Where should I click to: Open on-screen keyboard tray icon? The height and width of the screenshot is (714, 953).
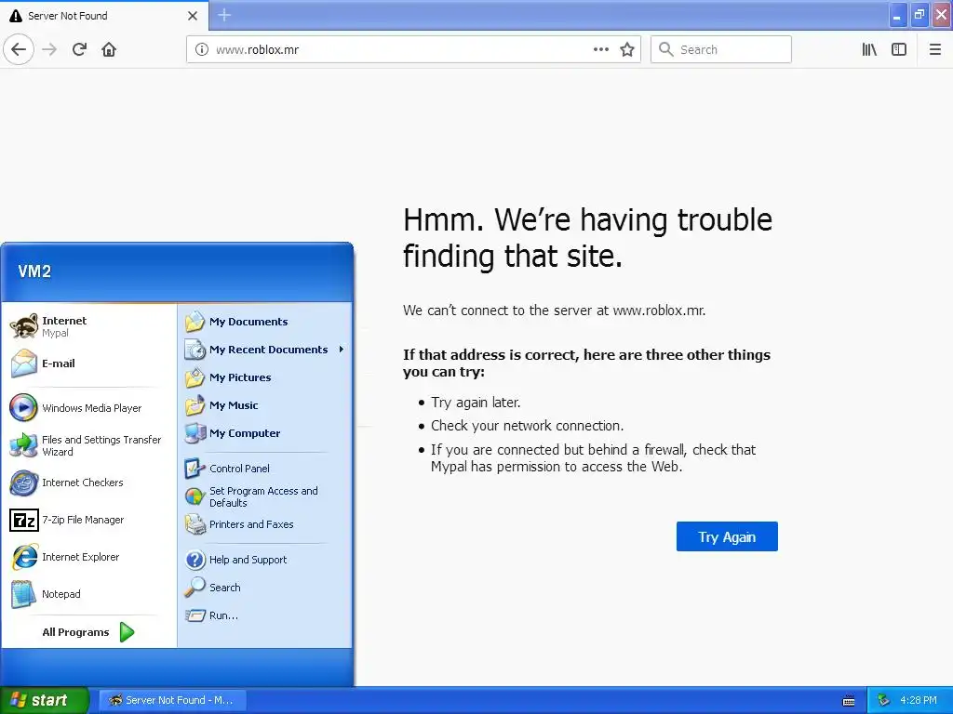click(849, 701)
